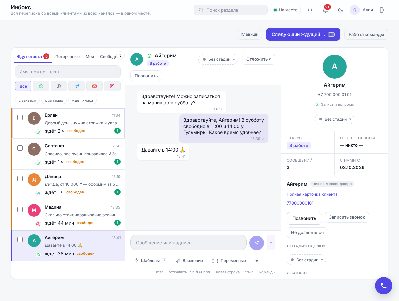
Task: Open the bell with 9+ badge
Action: pos(325,10)
